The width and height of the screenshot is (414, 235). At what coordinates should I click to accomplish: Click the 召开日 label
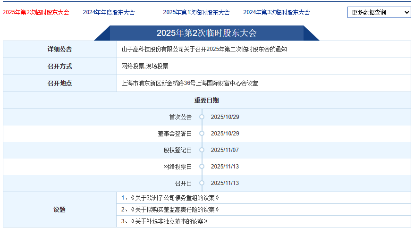[183, 183]
